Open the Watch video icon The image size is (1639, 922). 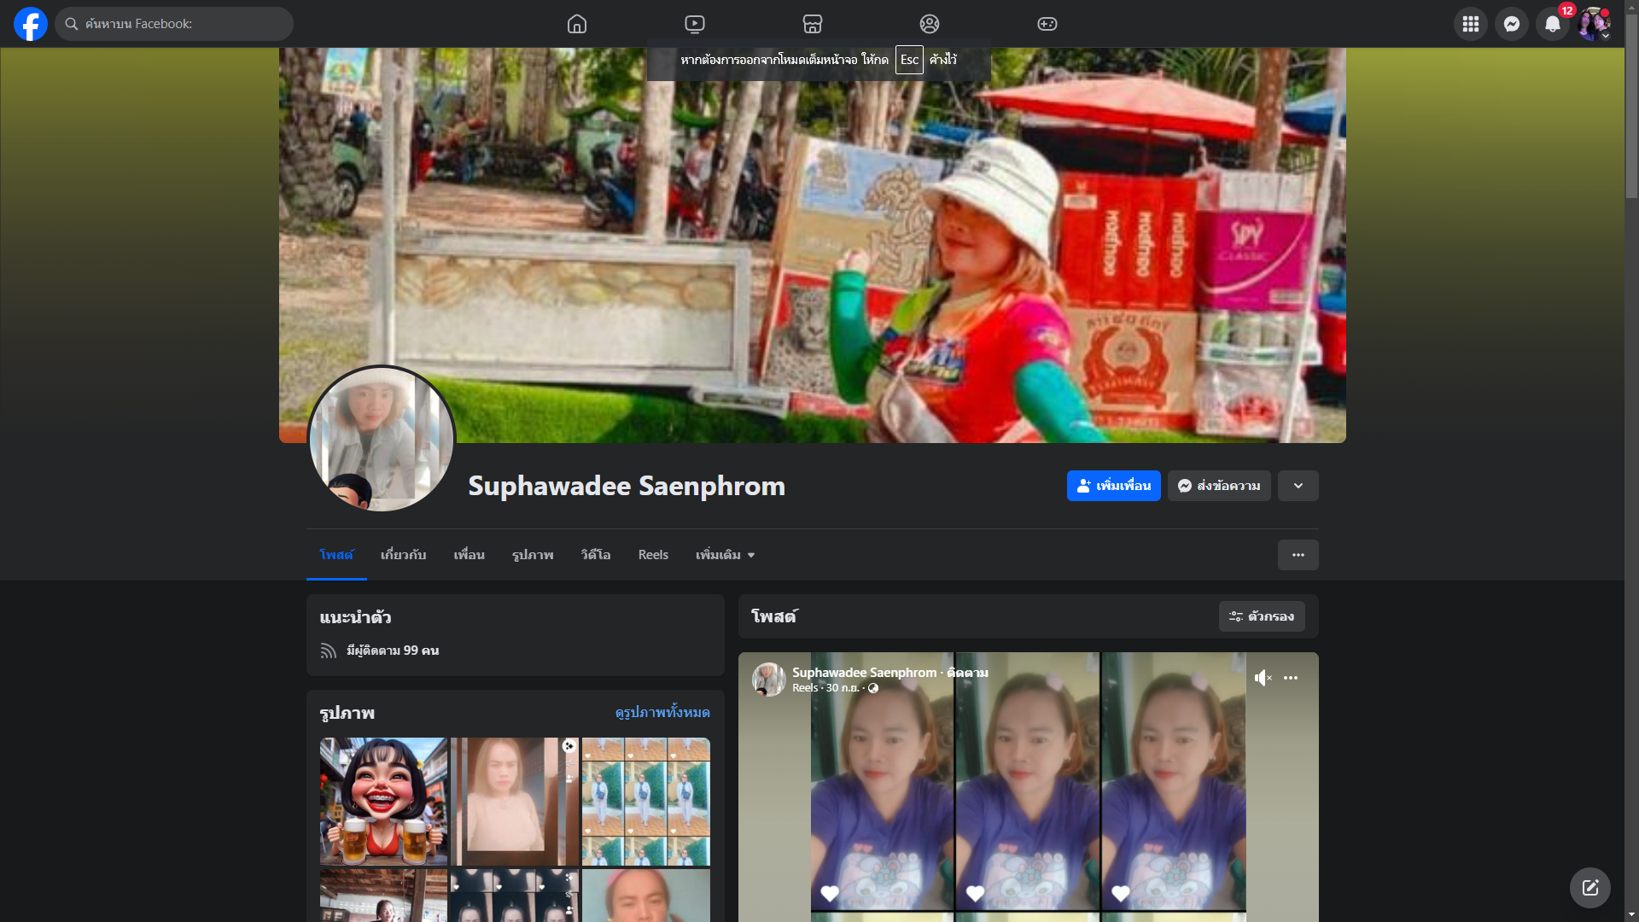(695, 24)
